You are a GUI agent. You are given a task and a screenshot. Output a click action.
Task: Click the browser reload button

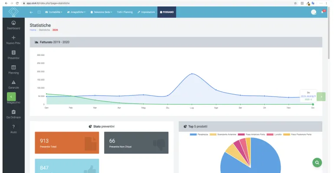(x=17, y=3)
